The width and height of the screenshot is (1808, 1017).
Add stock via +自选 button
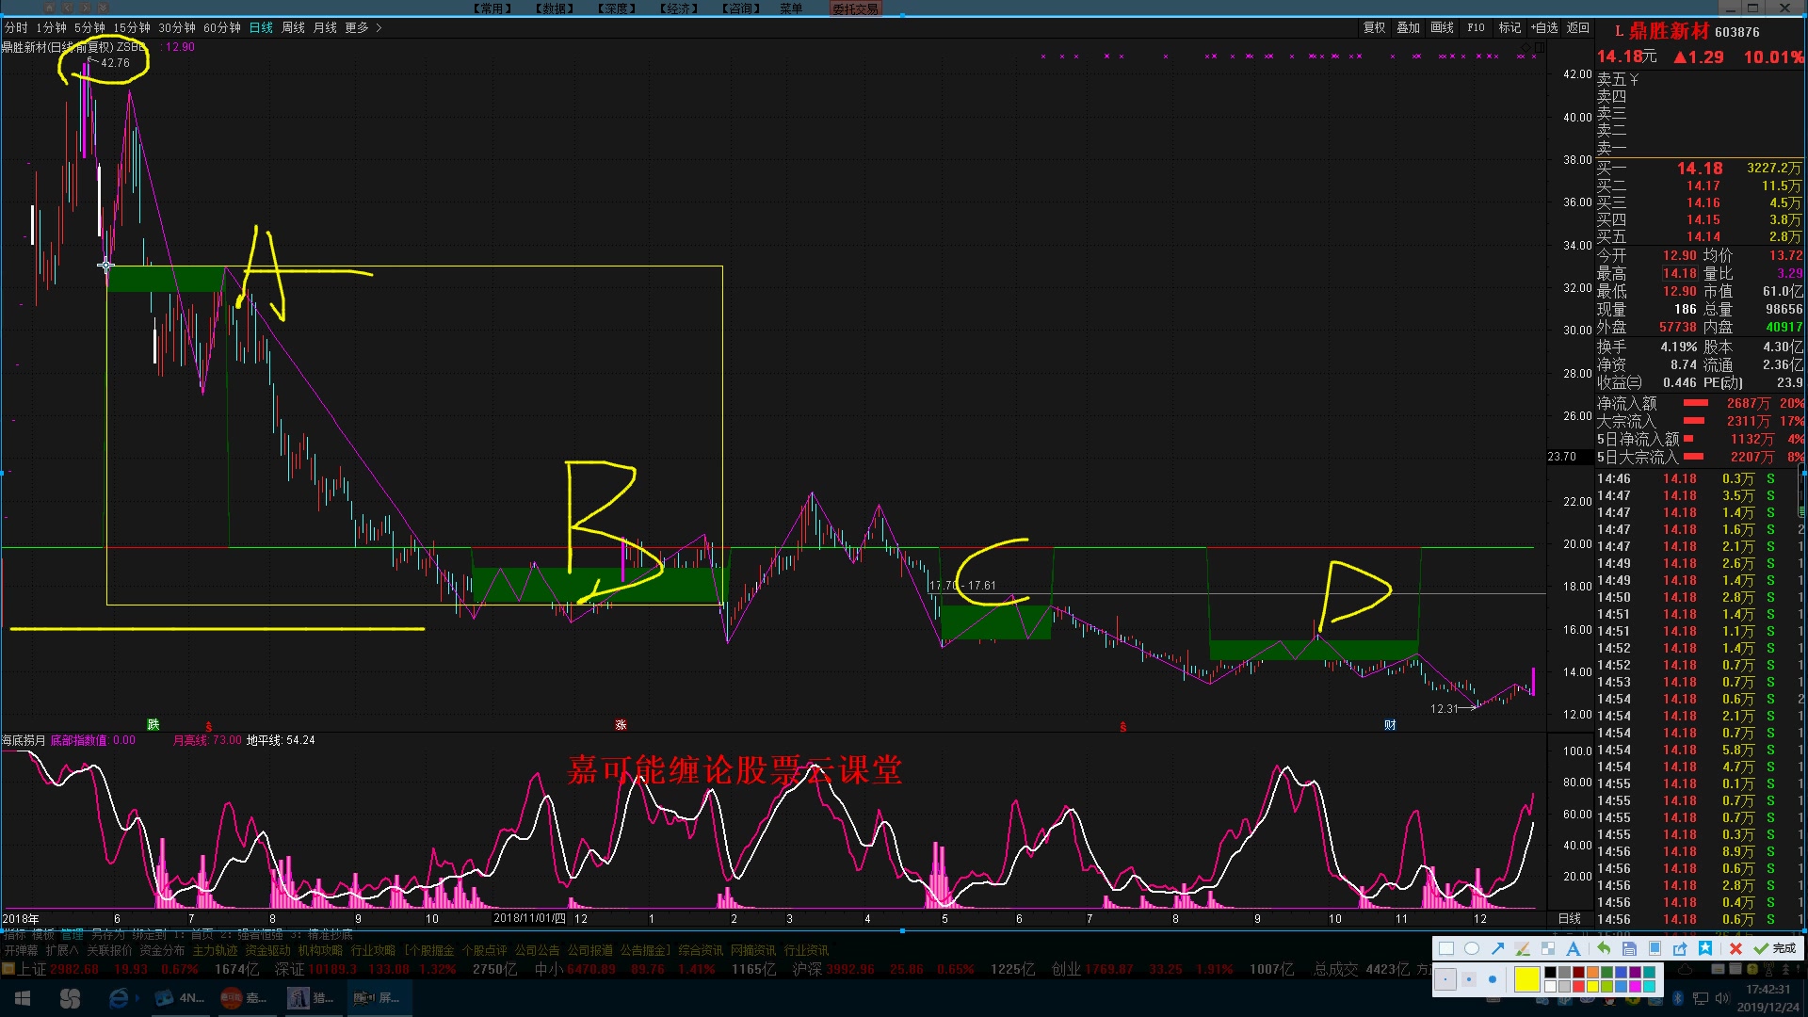[x=1544, y=27]
